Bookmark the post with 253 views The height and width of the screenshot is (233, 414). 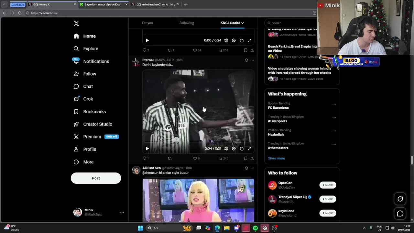(x=245, y=50)
